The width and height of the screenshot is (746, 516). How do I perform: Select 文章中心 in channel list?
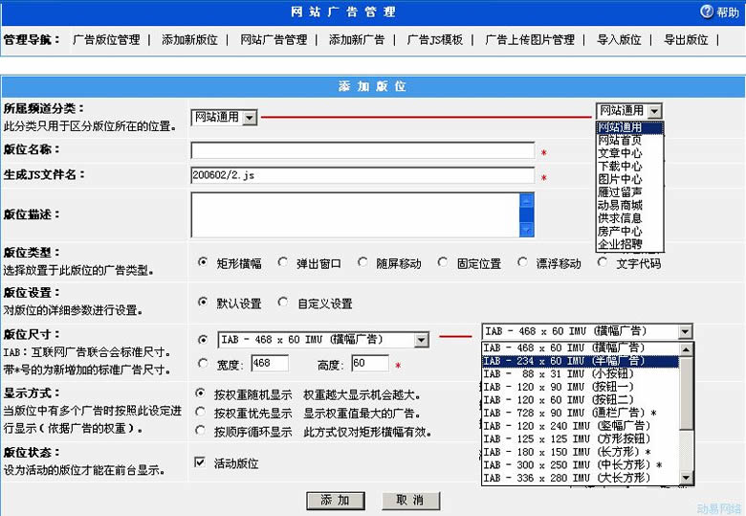(629, 153)
